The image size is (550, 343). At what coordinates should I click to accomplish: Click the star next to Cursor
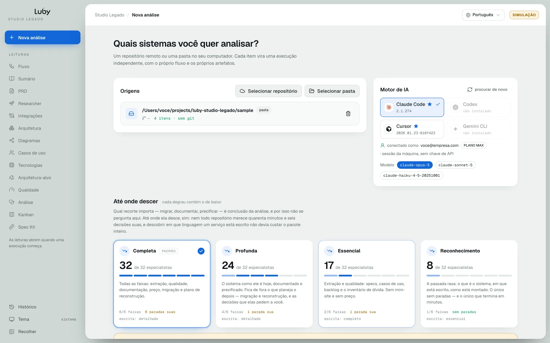coord(416,126)
